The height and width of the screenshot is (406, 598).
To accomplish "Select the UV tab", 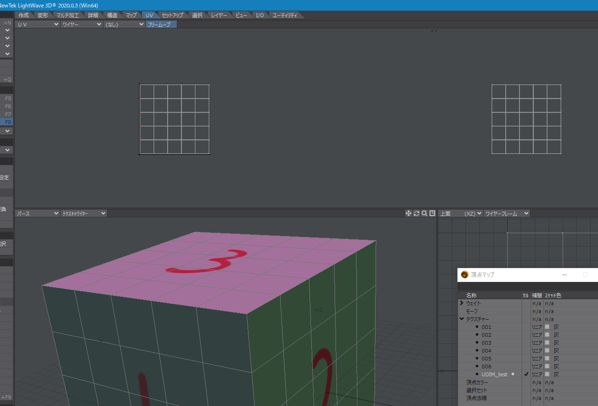I will point(149,15).
